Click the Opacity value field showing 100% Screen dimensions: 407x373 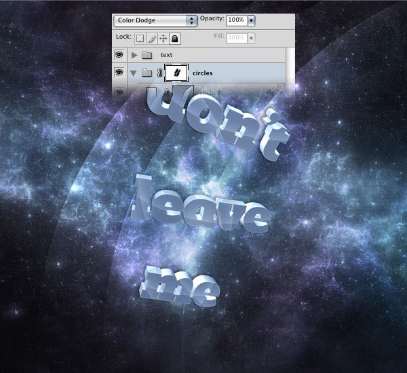(237, 20)
